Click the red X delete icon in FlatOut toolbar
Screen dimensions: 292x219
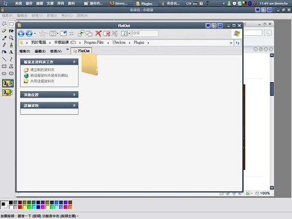(x=98, y=34)
